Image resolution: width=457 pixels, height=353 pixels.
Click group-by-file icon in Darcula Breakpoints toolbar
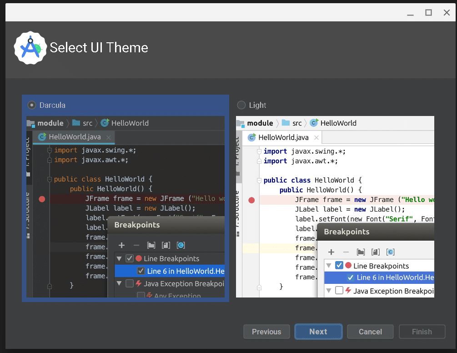(x=166, y=246)
